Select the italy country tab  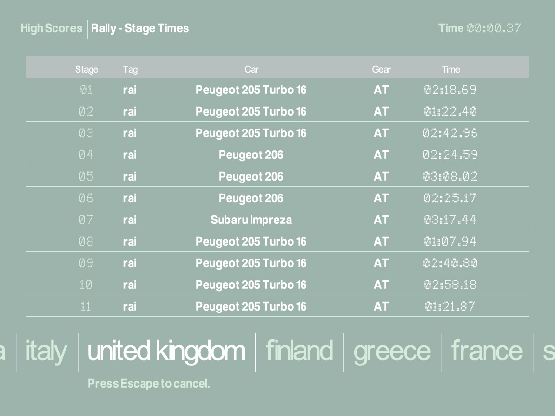46,351
